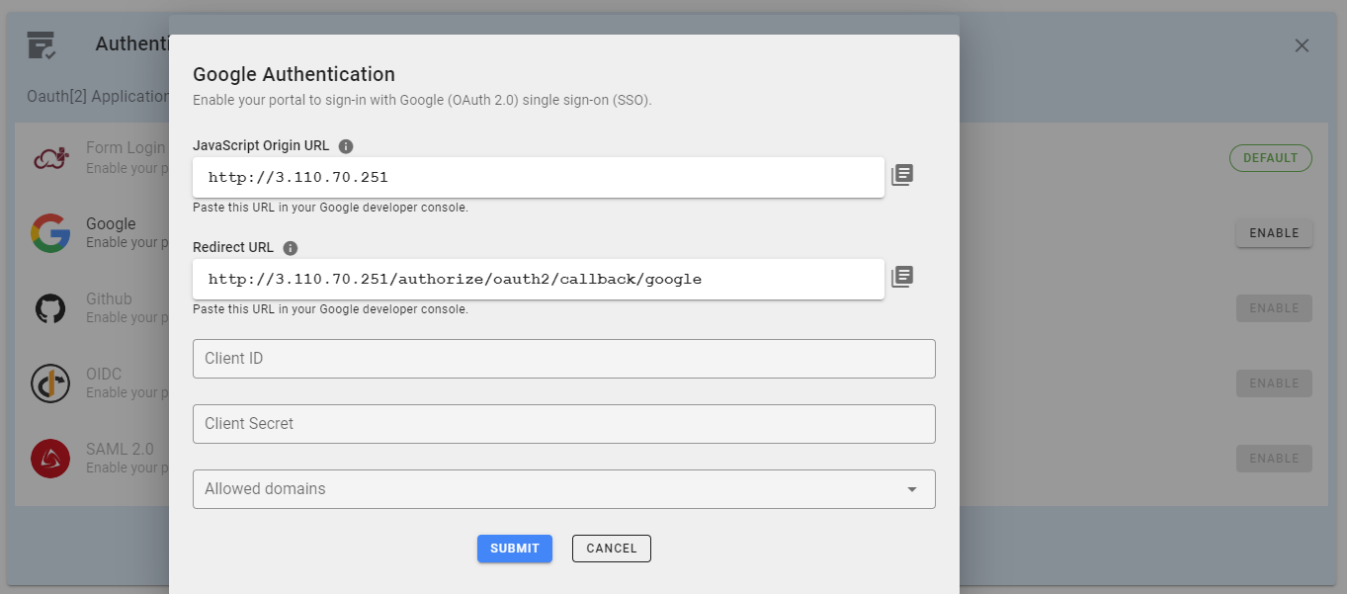Select the Google sign-in provider icon

[x=50, y=232]
